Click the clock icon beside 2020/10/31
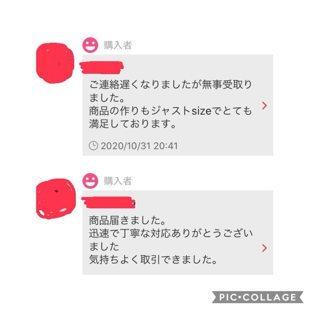311x311 pixels. point(93,146)
